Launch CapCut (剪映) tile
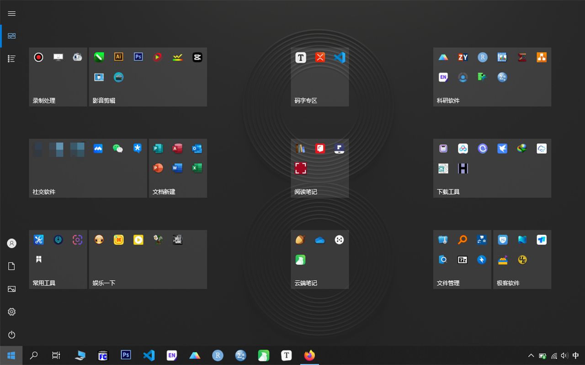The image size is (585, 365). click(197, 57)
